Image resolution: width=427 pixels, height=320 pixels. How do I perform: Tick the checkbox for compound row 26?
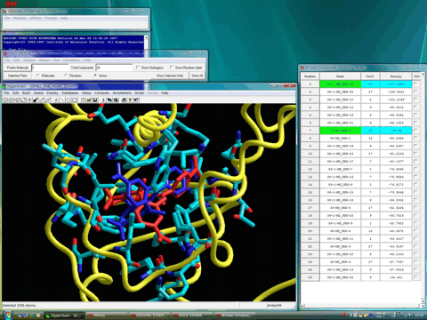[x=415, y=277]
